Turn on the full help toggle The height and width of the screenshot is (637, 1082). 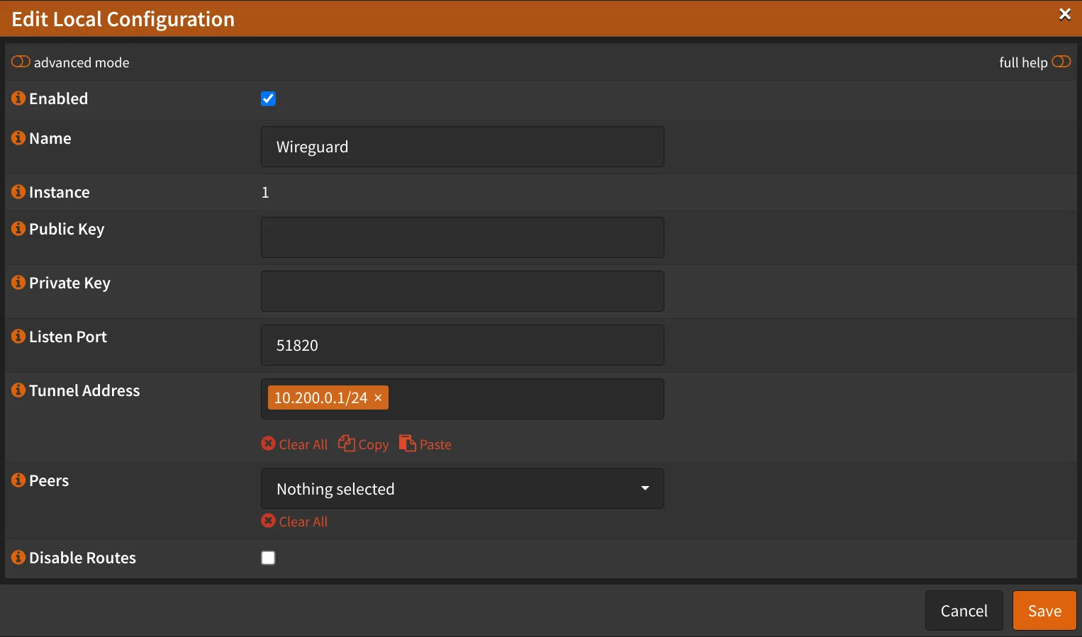tap(1061, 62)
